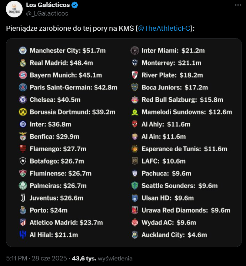
Task: Click the blue verified badge
Action: pos(75,5)
